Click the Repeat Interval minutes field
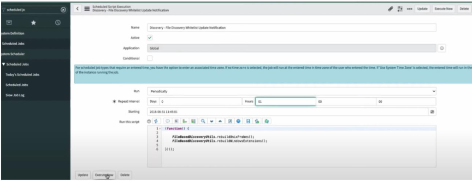This screenshot has height=181, width=472. [x=346, y=102]
